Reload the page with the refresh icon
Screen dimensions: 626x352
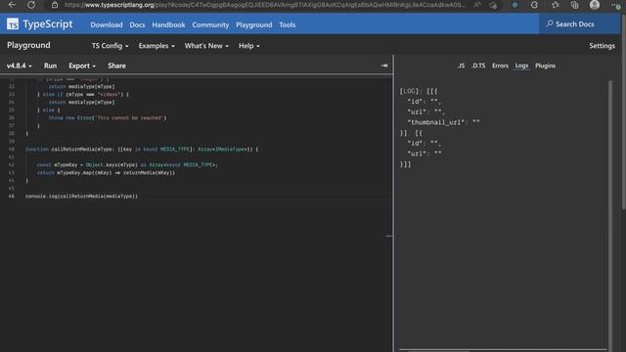[x=31, y=5]
